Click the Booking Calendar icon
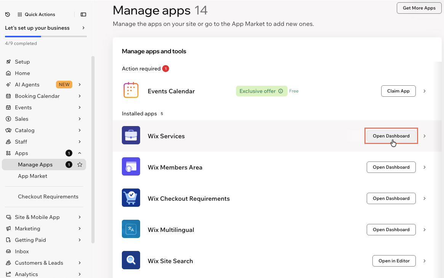Viewport: 444px width, 278px height. click(x=8, y=96)
